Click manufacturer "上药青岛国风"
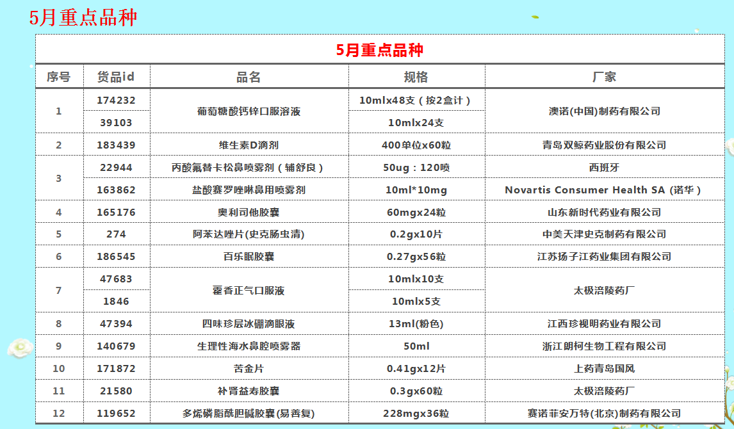The width and height of the screenshot is (734, 429). [605, 369]
